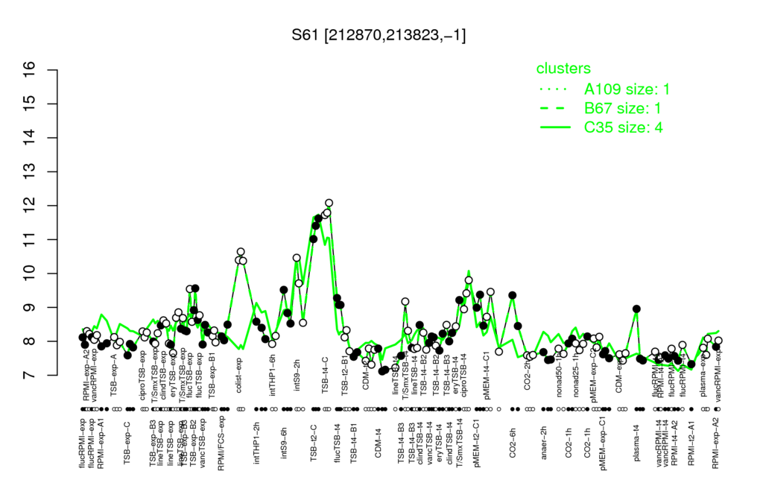The image size is (763, 477).
Task: Click the dotted line sample beside A109
Action: coord(555,89)
